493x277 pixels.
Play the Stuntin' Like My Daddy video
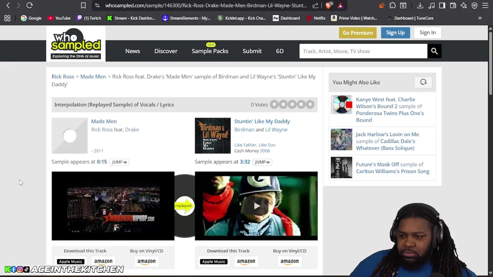click(x=256, y=206)
